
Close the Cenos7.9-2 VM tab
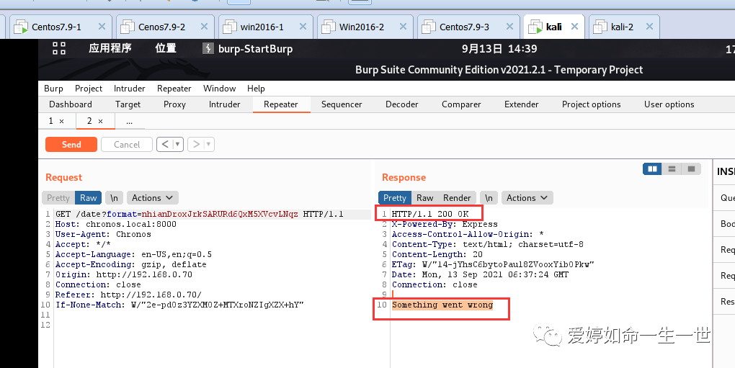[x=204, y=27]
